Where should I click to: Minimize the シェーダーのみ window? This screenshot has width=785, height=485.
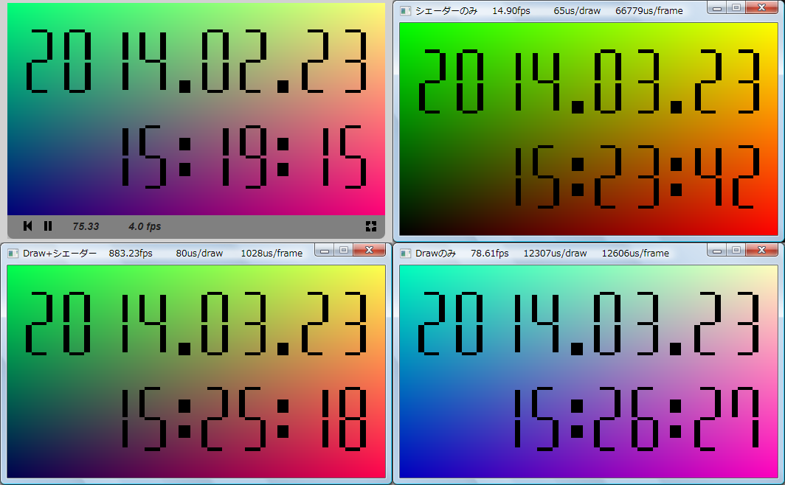[x=717, y=8]
